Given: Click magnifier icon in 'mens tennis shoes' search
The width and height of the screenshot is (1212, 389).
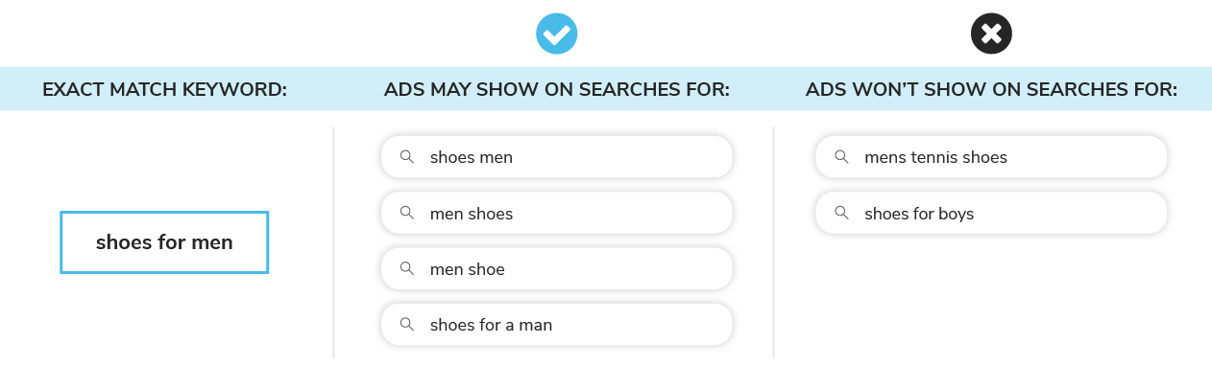Looking at the screenshot, I should tap(841, 156).
